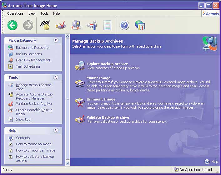This screenshot has height=175, width=221.
Task: Open sidebar Validate Backup Archive link
Action: [34, 104]
